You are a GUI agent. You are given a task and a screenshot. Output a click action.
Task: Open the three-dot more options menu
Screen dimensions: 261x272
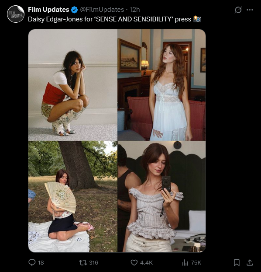click(x=250, y=10)
